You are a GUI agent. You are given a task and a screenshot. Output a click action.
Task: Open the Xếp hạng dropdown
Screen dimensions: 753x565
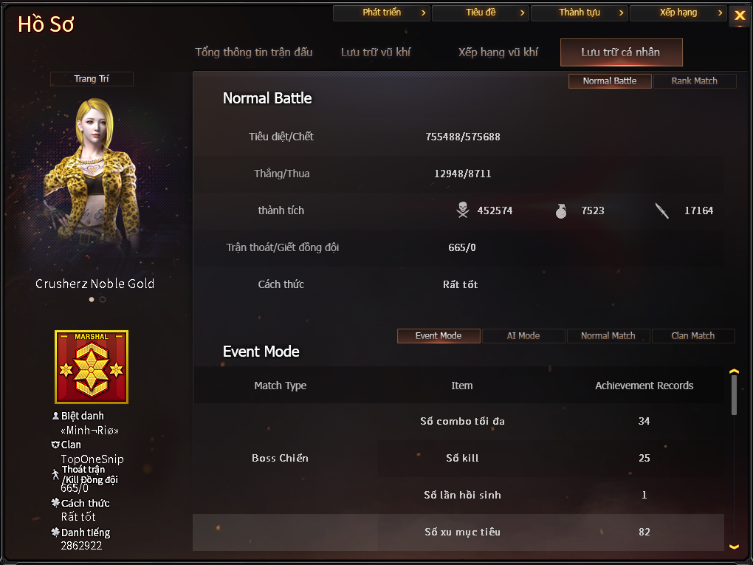678,13
